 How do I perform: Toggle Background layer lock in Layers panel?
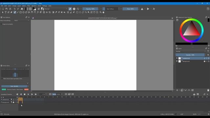pos(204,61)
